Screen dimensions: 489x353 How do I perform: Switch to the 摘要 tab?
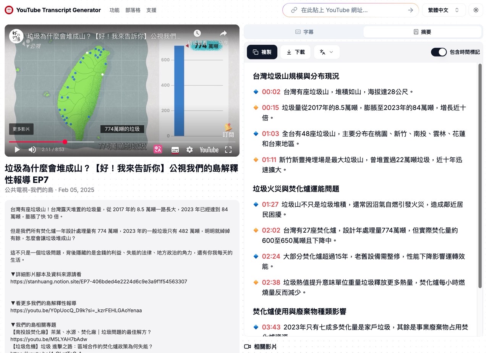[422, 32]
